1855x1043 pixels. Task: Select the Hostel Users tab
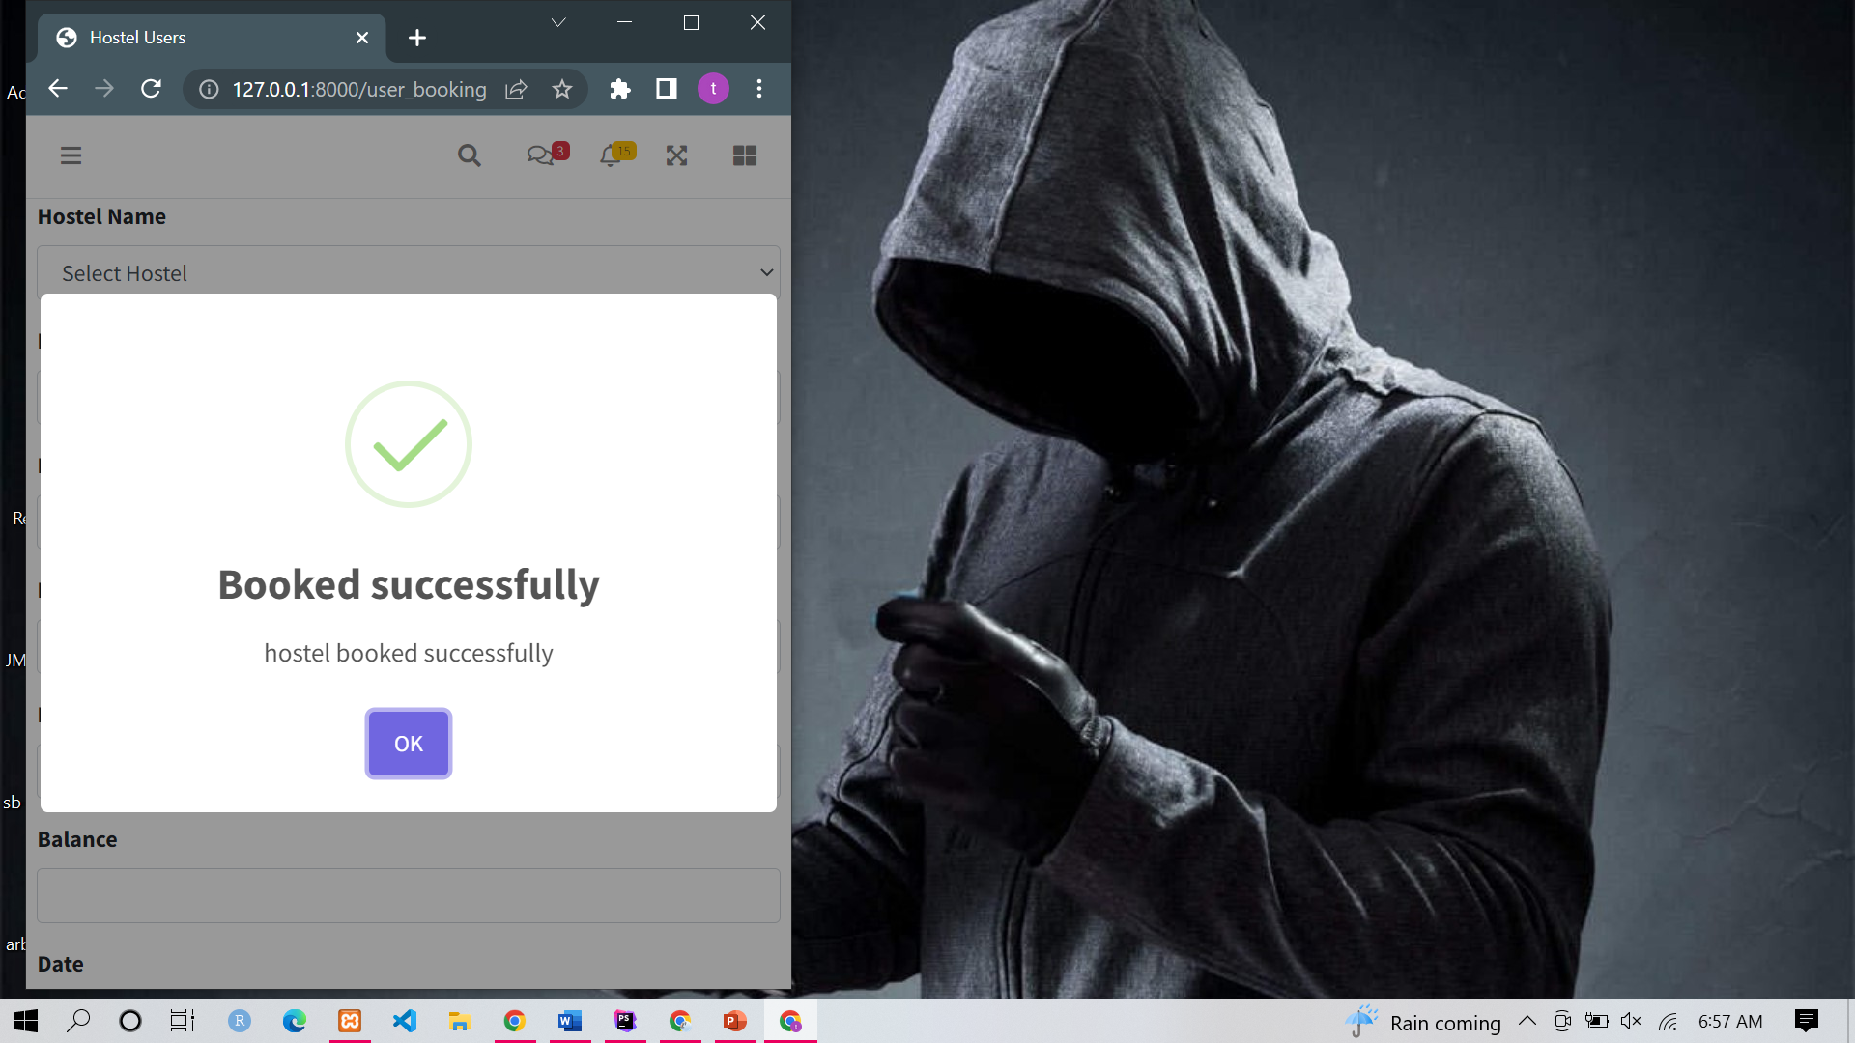[x=193, y=38]
